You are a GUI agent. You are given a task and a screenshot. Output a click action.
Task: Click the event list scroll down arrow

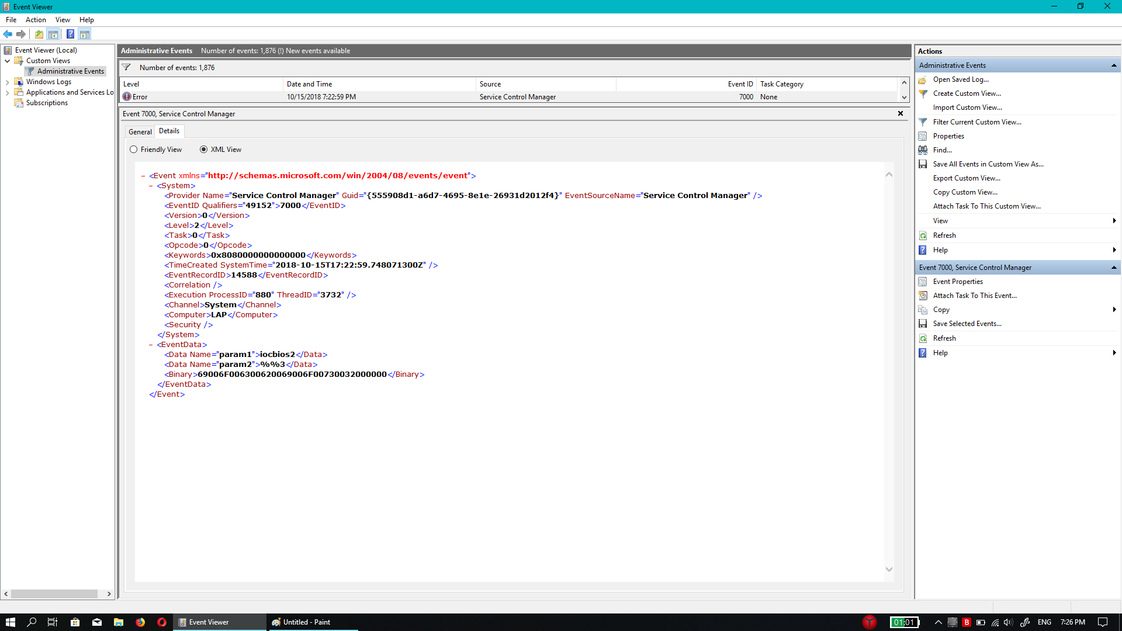point(904,98)
